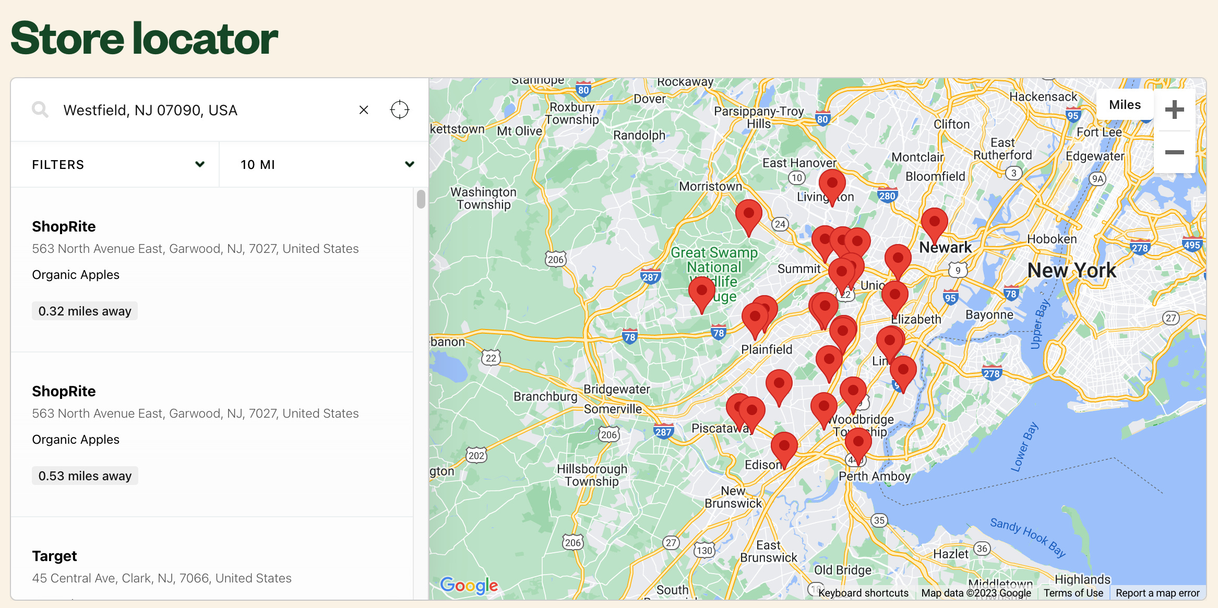This screenshot has height=608, width=1218.
Task: Zoom out of the map with minus button
Action: point(1175,152)
